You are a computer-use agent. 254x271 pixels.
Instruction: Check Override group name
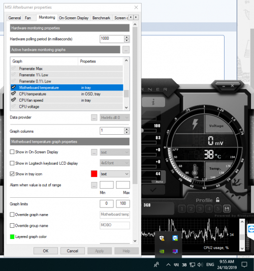click(12, 225)
